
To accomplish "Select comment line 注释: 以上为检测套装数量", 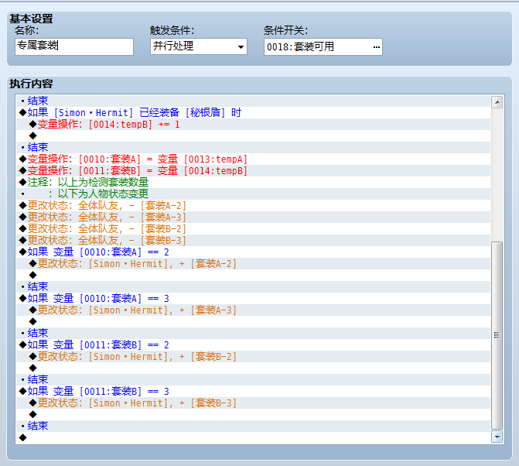I will click(253, 182).
